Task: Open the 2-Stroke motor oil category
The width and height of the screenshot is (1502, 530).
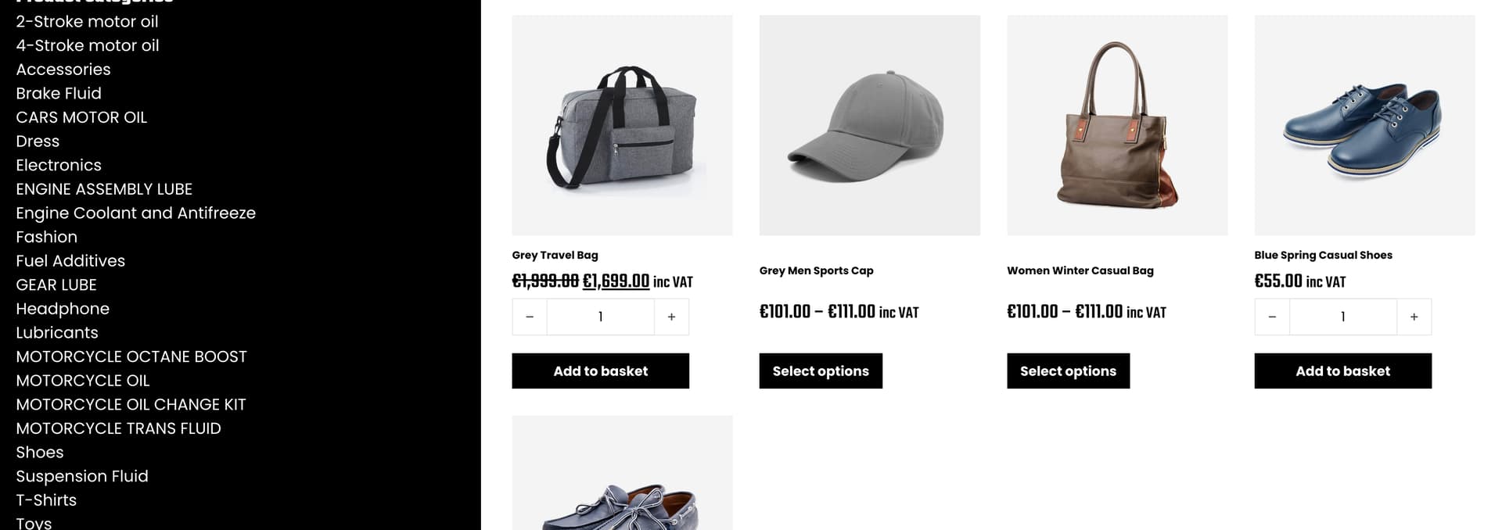Action: point(87,22)
